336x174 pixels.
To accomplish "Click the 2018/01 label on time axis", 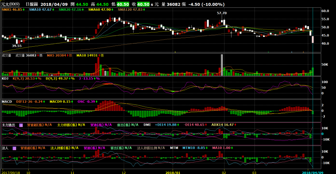I will 173,172.
